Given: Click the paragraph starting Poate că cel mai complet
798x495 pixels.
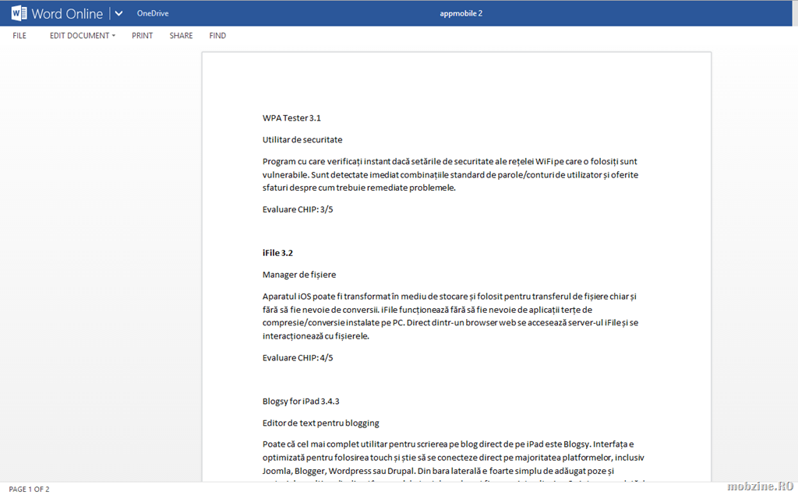Looking at the screenshot, I should click(454, 462).
